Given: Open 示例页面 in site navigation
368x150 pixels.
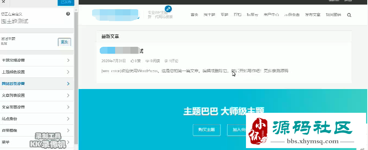Looking at the screenshot, I should click(292, 15).
